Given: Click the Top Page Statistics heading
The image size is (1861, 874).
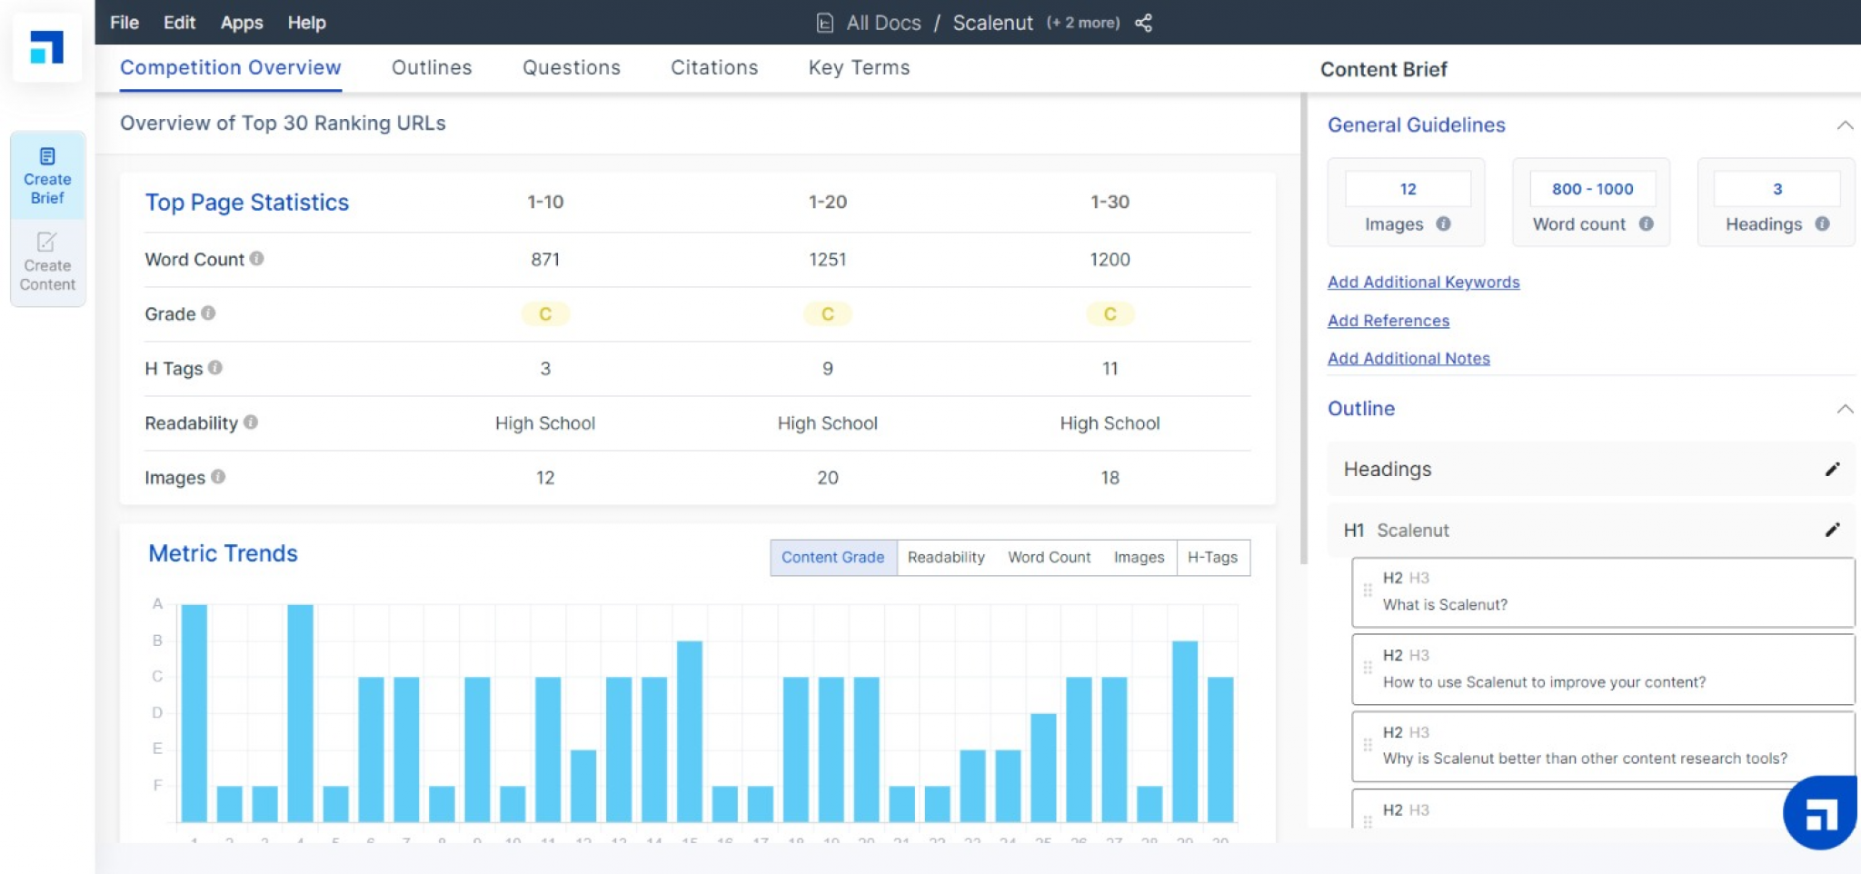Looking at the screenshot, I should pos(247,202).
